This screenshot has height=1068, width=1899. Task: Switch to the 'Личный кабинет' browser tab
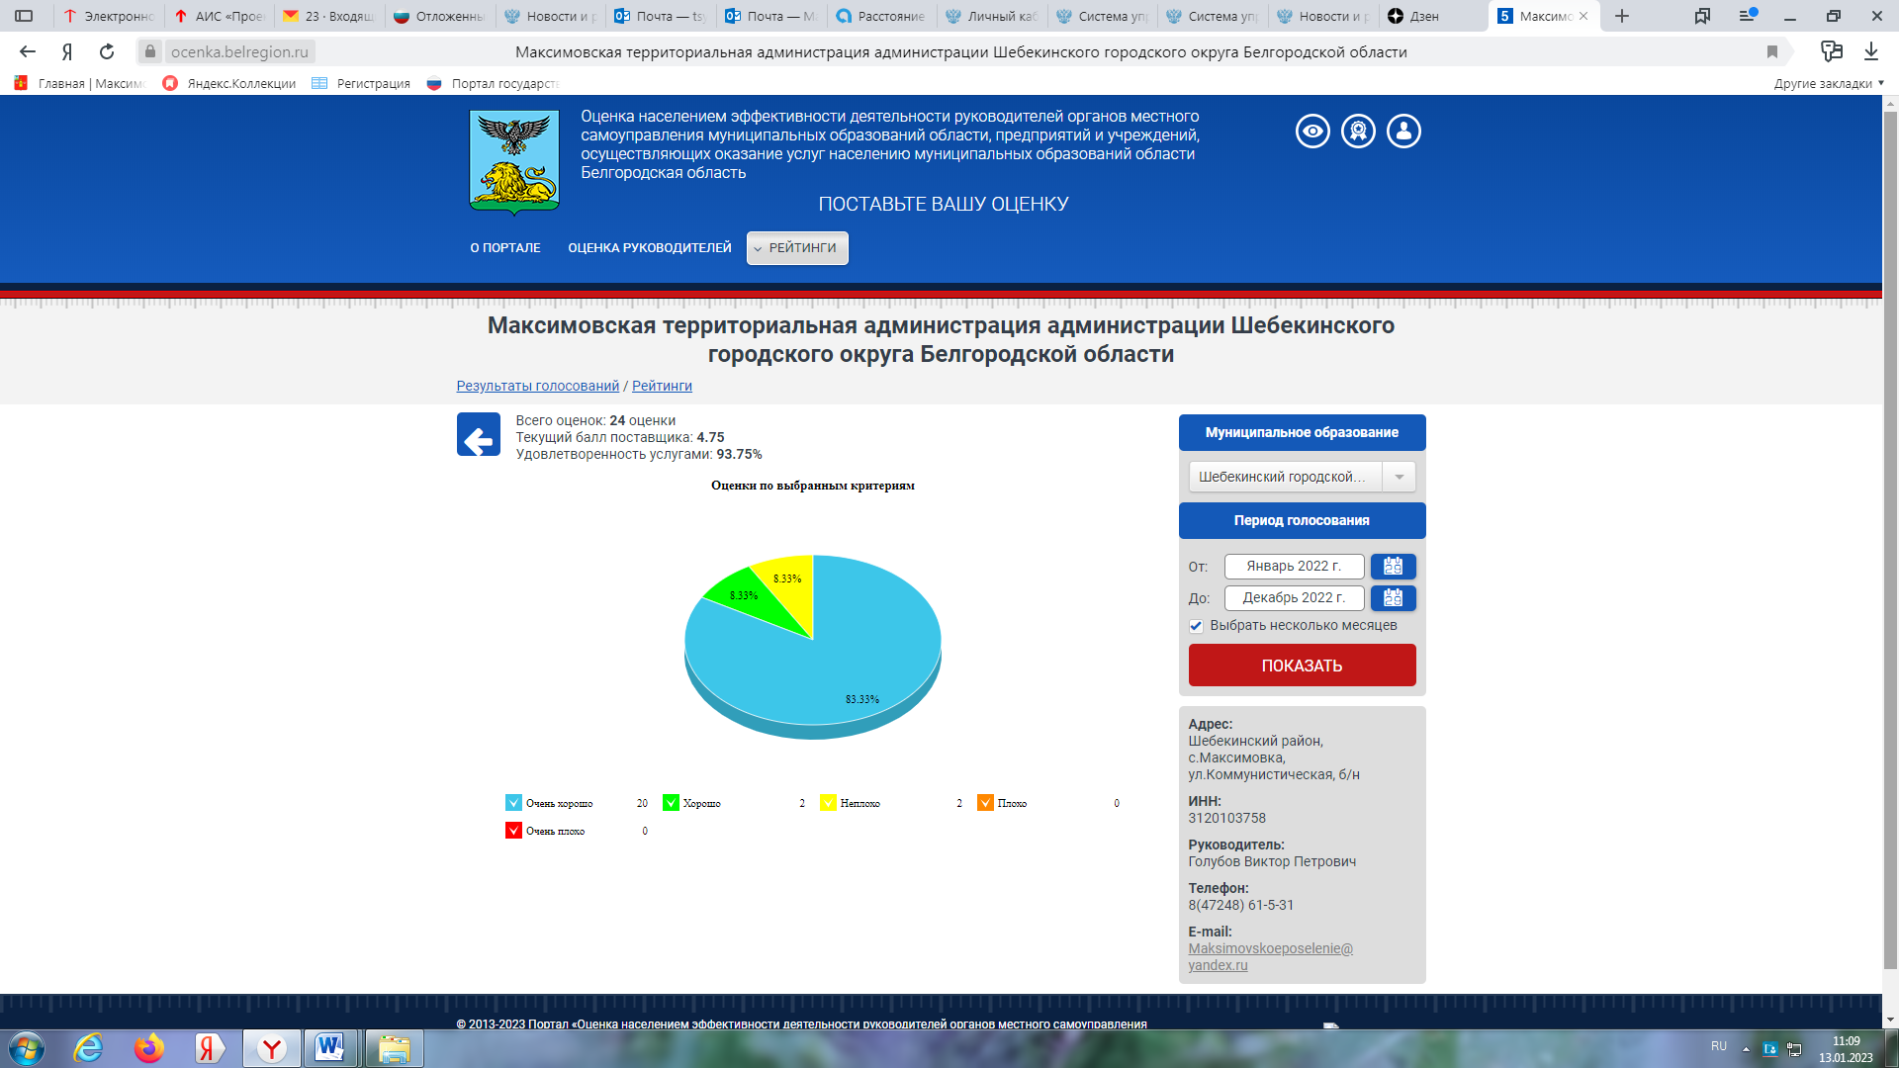click(x=992, y=16)
